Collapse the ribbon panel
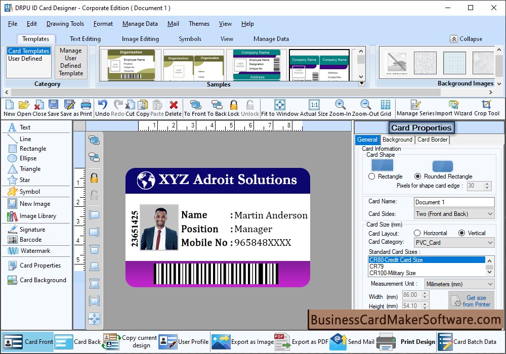The image size is (506, 354). 466,39
